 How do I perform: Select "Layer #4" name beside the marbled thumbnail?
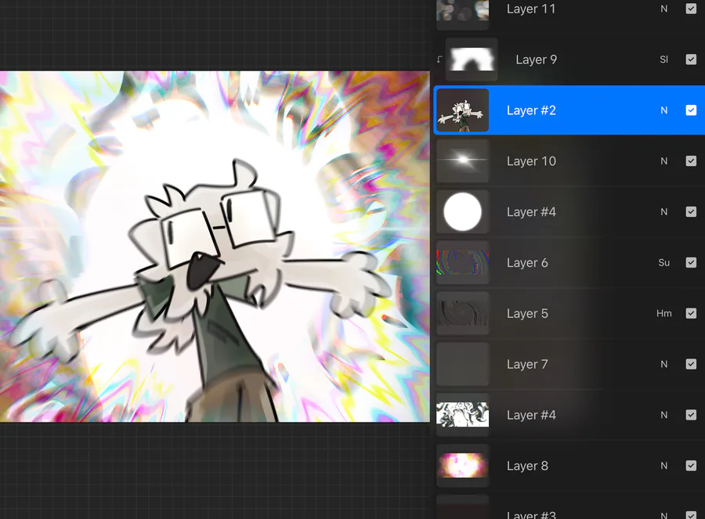click(x=531, y=415)
